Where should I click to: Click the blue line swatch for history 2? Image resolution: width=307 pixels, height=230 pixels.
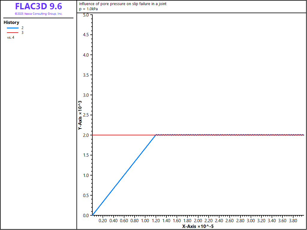pos(13,28)
